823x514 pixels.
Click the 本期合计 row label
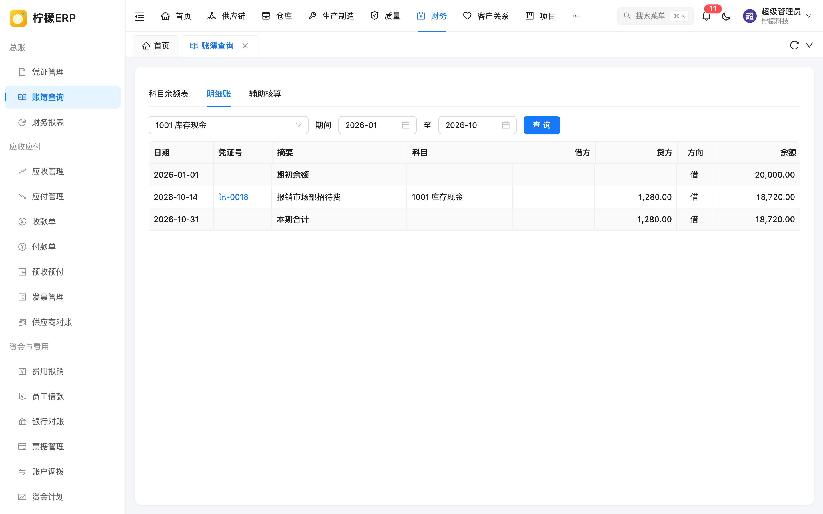[293, 219]
